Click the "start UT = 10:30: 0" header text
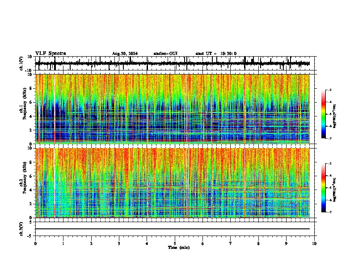This screenshot has height=273, width=354. pos(216,54)
